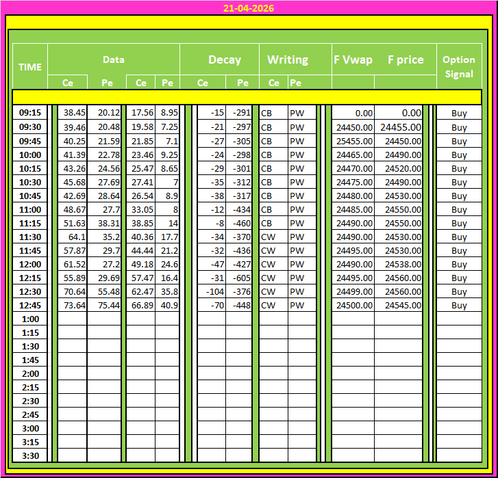Select Pe data value 38.31
498x478 pixels.
(104, 223)
